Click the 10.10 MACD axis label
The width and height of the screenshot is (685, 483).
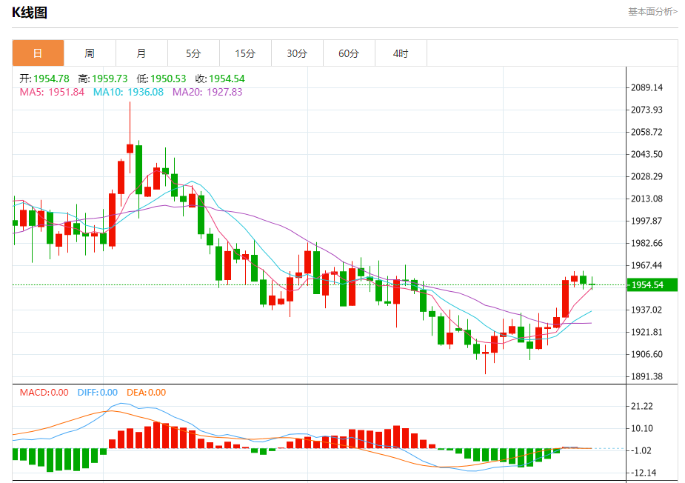[x=642, y=429]
